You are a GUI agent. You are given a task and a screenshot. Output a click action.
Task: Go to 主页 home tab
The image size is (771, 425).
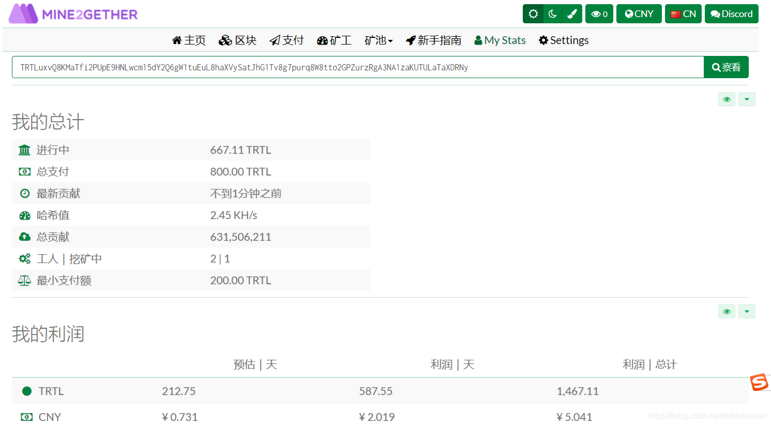[x=189, y=40]
